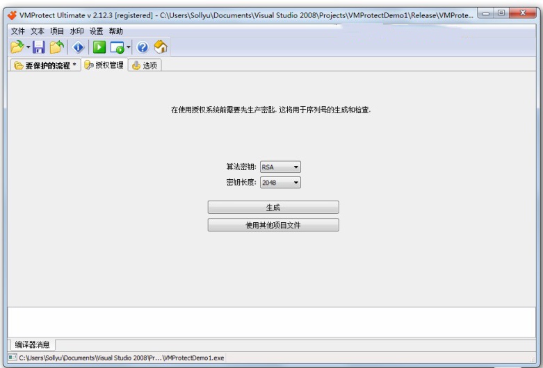Open the 密钥长度 2048 dropdown

[280, 183]
